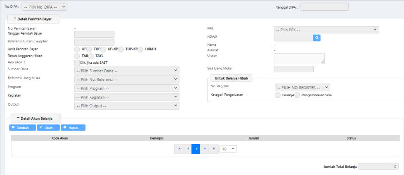The width and height of the screenshot is (404, 175).
Task: Click the Ubah edit button
Action: pyautogui.click(x=48, y=128)
